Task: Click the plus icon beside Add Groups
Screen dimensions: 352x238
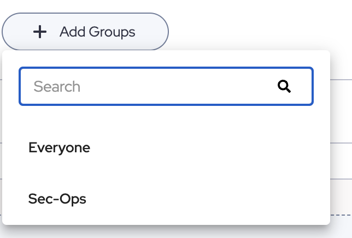Action: pos(40,32)
